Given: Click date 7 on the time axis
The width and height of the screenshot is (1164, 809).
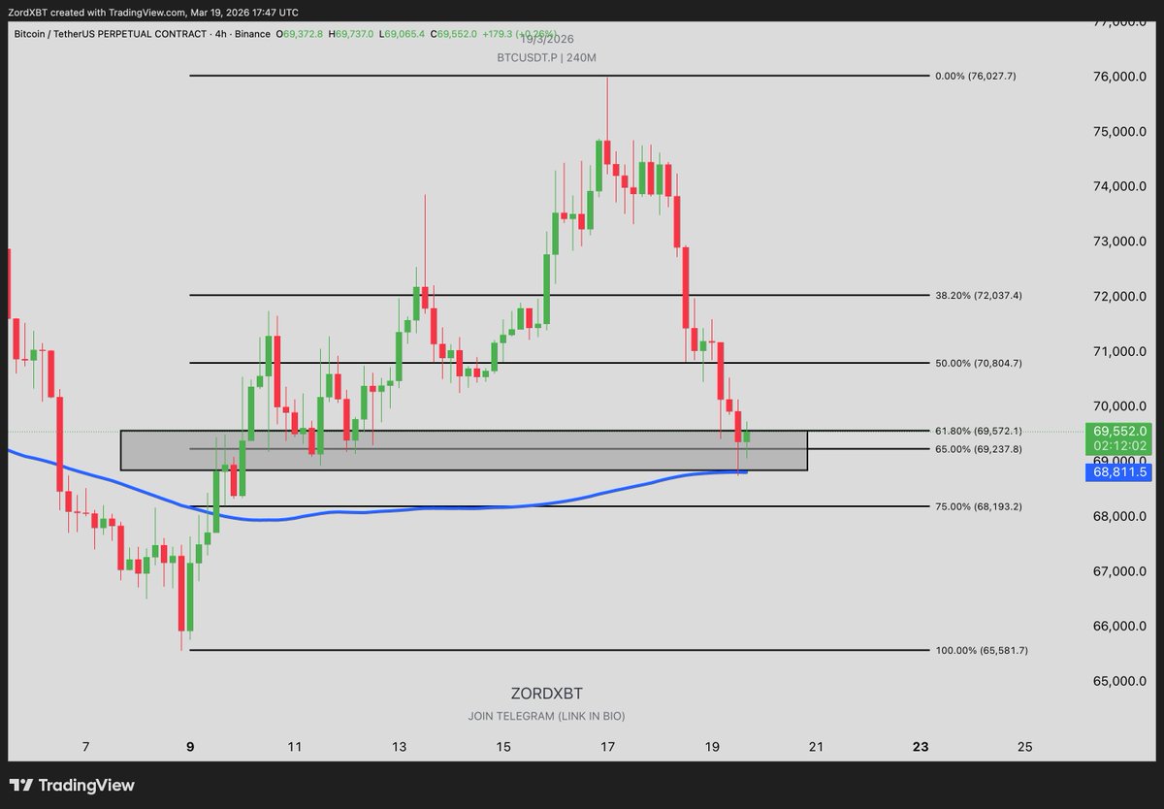Looking at the screenshot, I should (86, 746).
